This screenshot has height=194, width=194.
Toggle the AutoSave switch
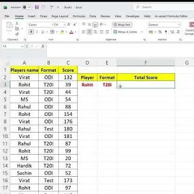[x=27, y=7]
